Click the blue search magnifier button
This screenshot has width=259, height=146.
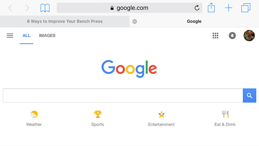249,95
